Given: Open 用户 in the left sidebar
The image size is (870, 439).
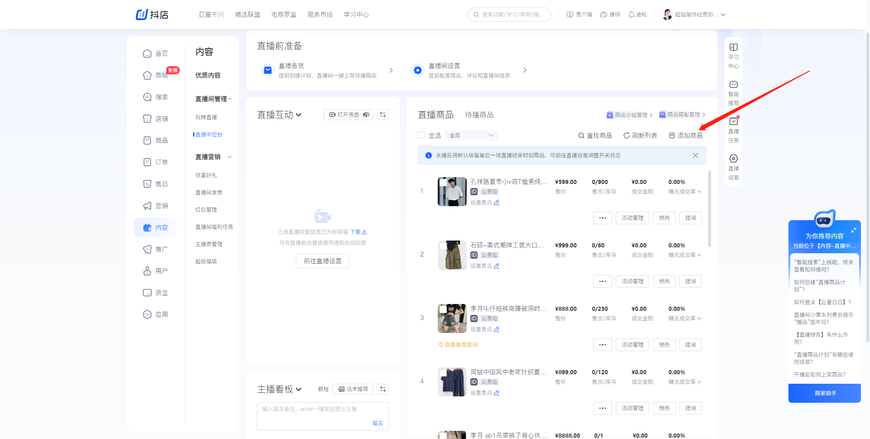Looking at the screenshot, I should (x=155, y=271).
